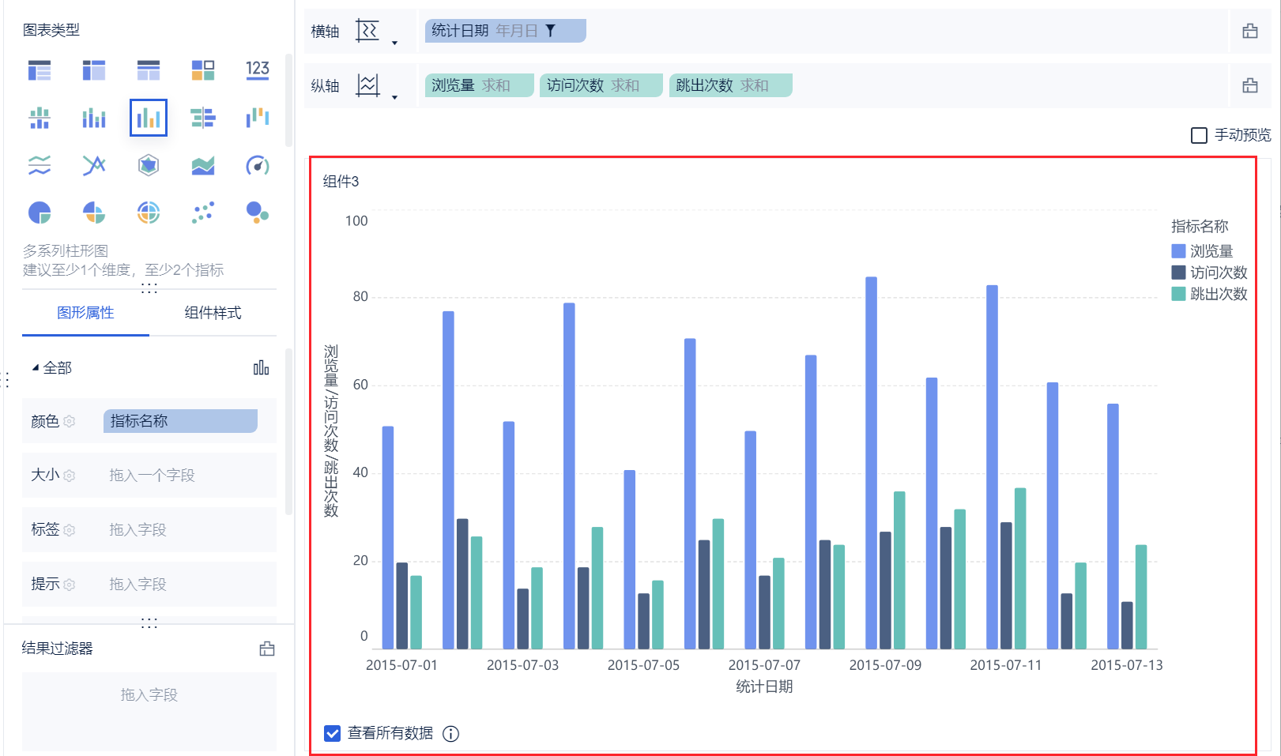Click the 指标名称 legend title

(x=1200, y=227)
